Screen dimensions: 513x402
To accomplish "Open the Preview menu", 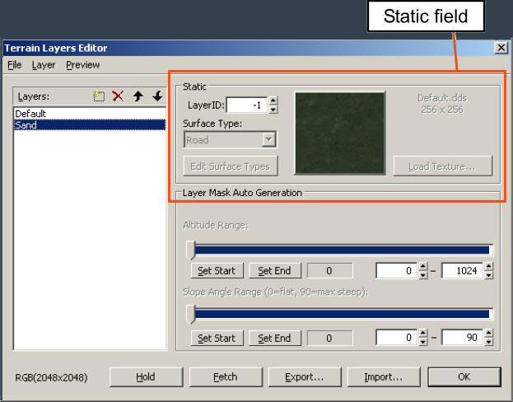I will coord(83,65).
